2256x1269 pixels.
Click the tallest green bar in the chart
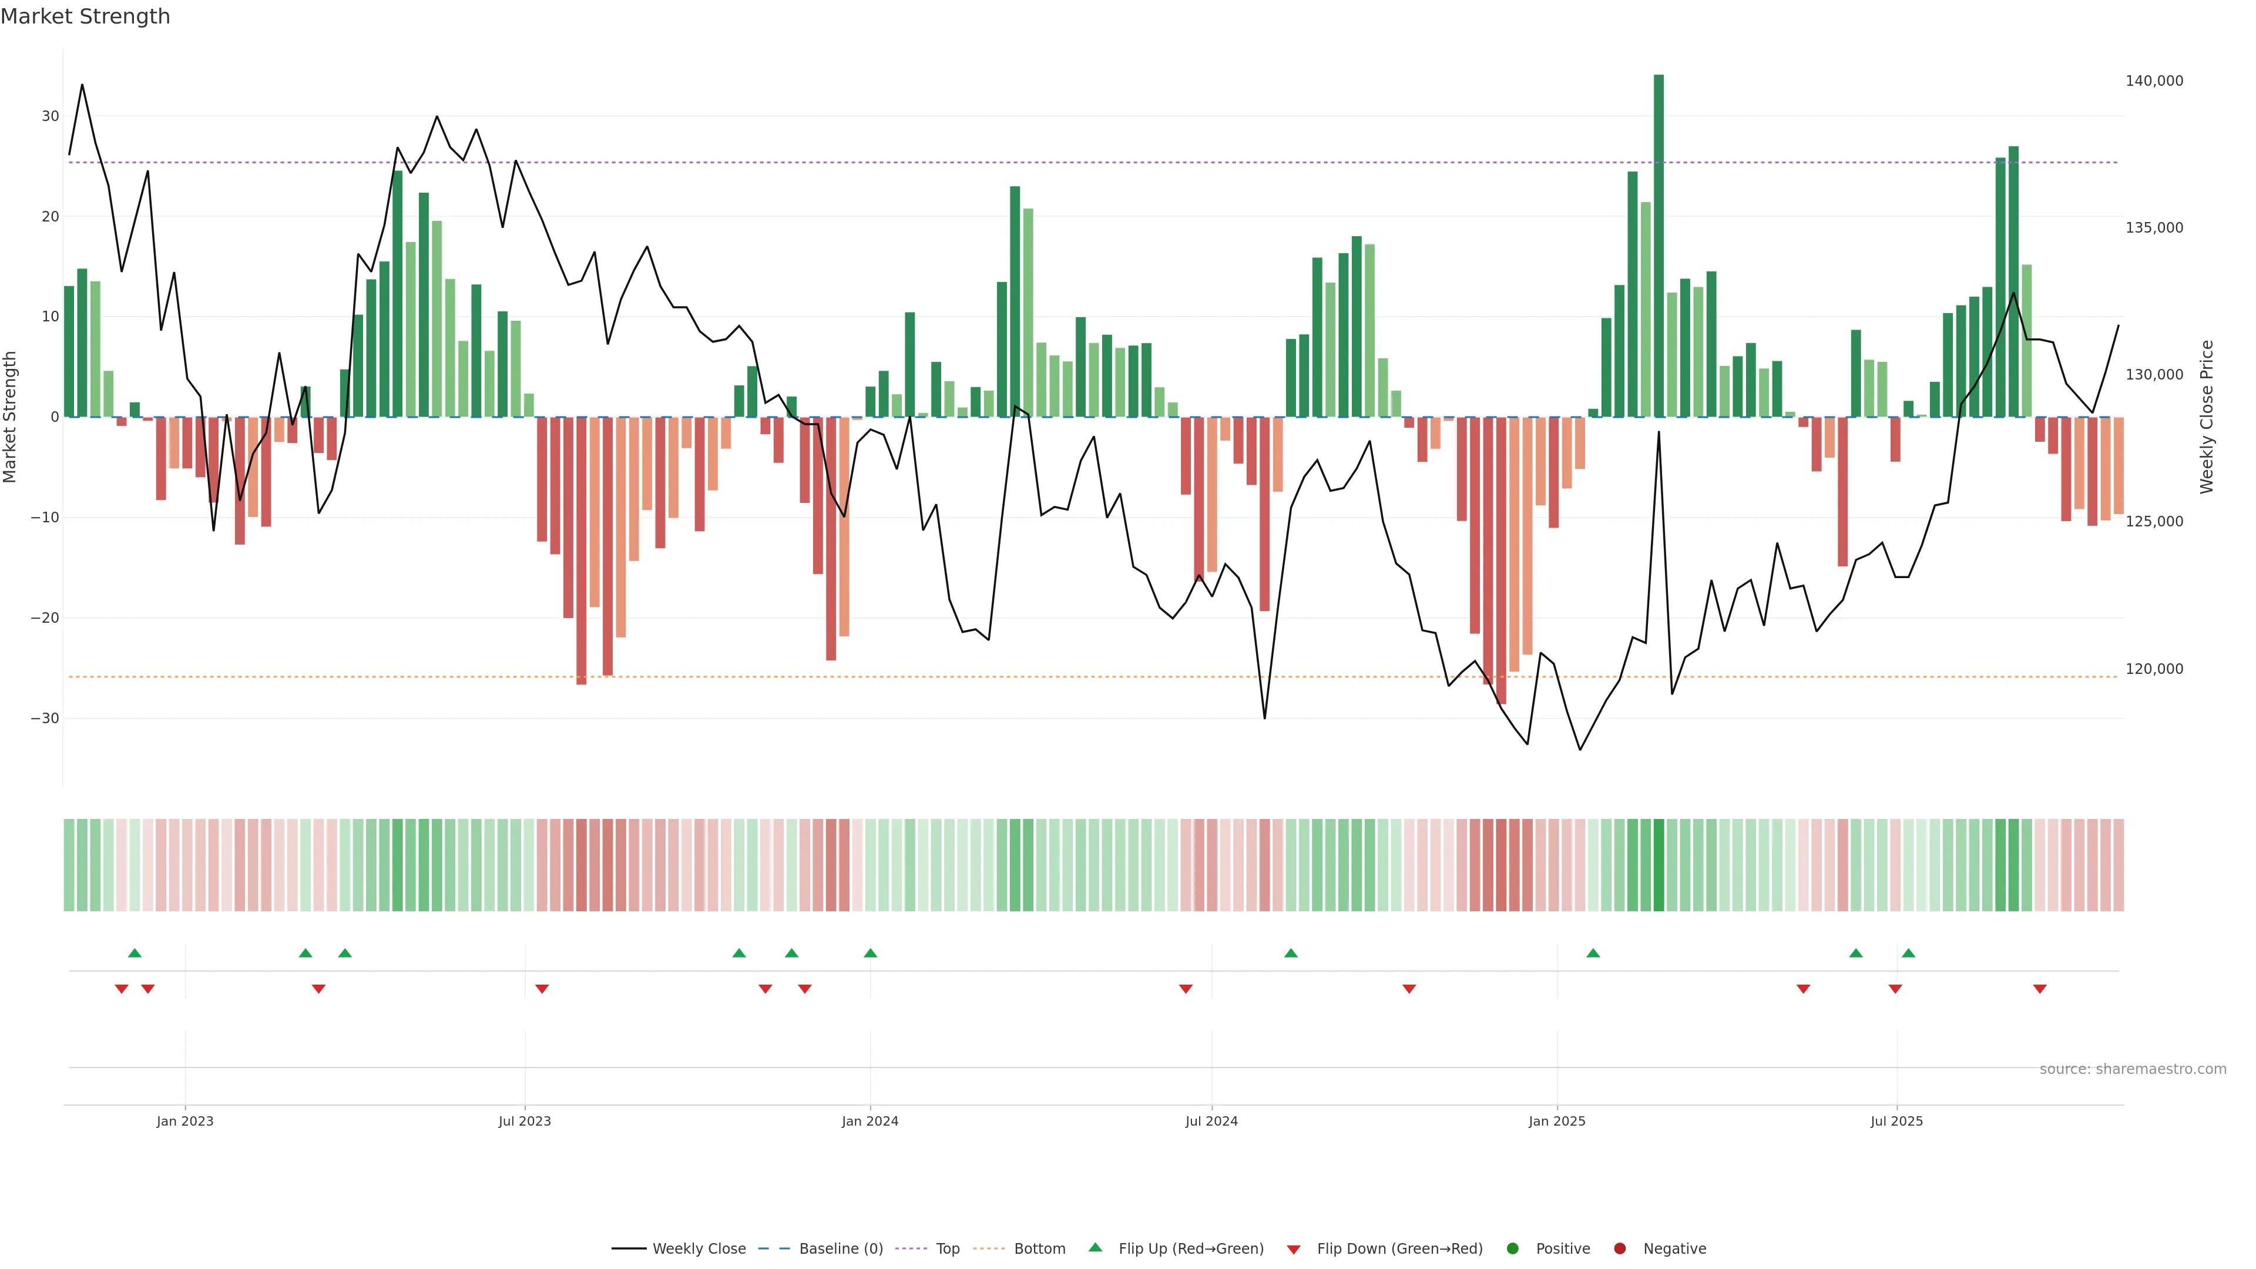click(1659, 245)
